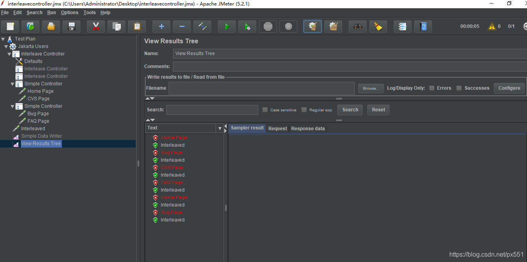
Task: Collapse Simple Controller containing Home Page
Action: 13,84
